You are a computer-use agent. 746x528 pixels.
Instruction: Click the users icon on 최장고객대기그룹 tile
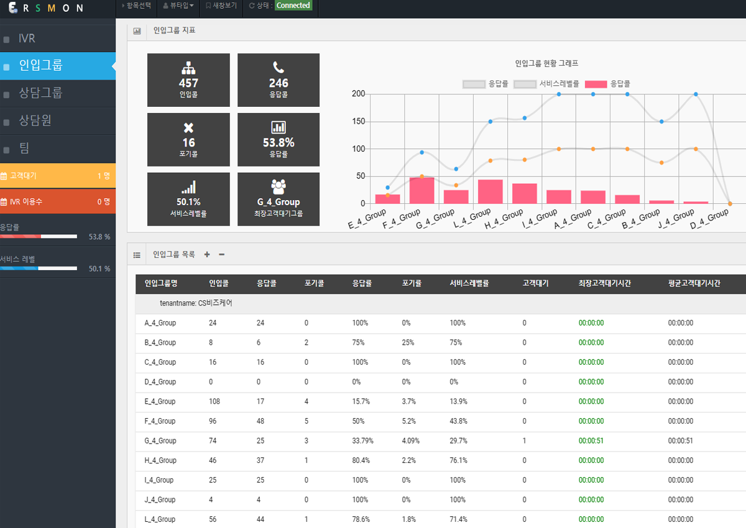[x=279, y=186]
